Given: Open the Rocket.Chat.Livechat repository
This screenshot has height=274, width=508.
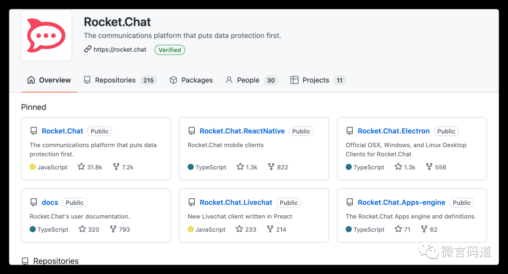Looking at the screenshot, I should [236, 203].
